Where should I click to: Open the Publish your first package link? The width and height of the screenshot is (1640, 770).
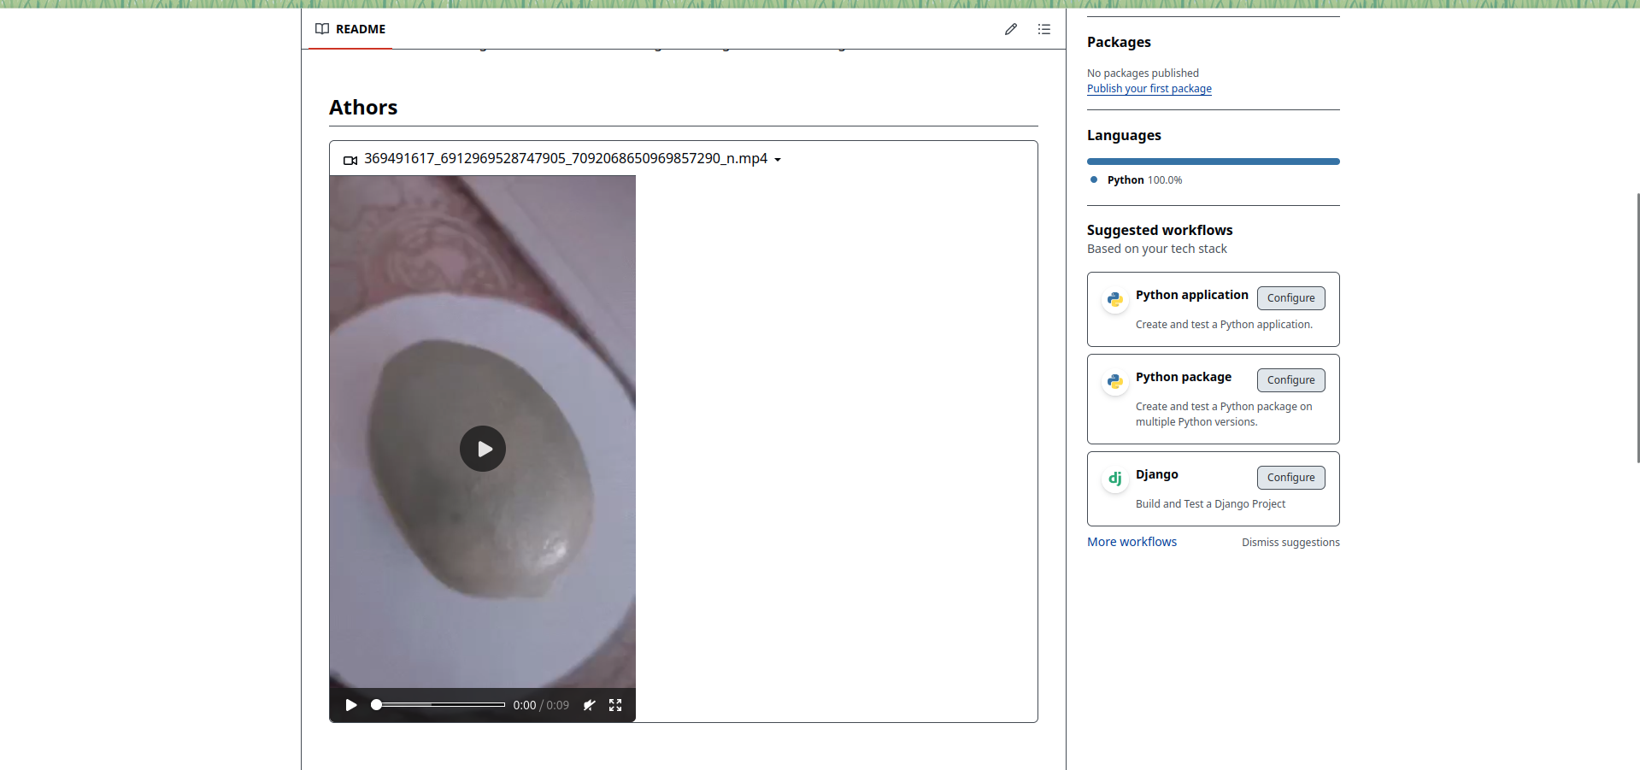[x=1149, y=88]
